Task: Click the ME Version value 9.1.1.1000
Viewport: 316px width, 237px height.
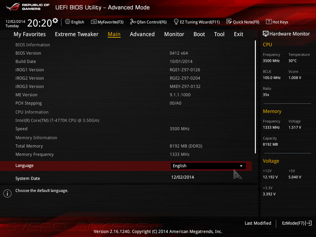Action: point(180,95)
